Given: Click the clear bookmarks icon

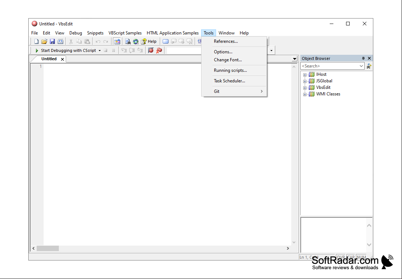Looking at the screenshot, I should (x=190, y=41).
